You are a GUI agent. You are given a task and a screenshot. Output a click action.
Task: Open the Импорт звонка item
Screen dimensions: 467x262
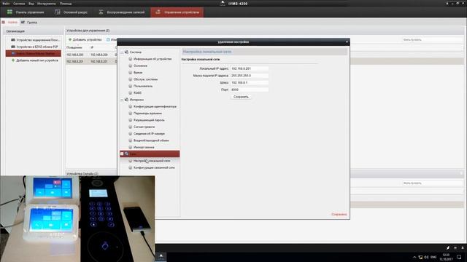(x=144, y=147)
